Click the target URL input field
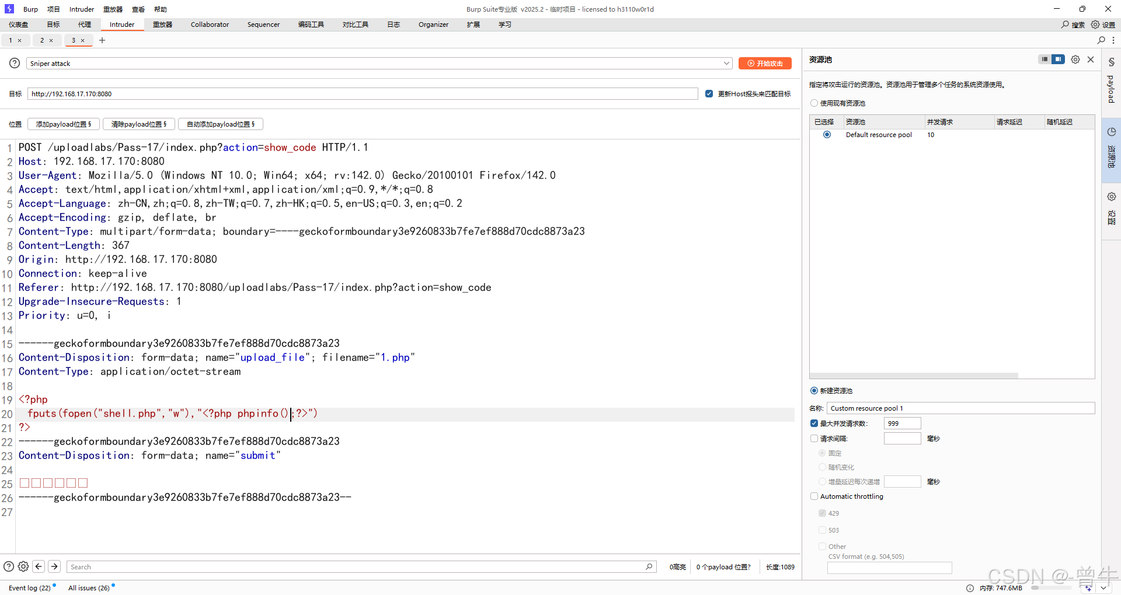This screenshot has height=595, width=1121. coord(363,93)
